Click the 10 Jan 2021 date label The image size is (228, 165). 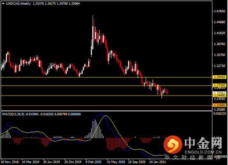tap(158, 162)
